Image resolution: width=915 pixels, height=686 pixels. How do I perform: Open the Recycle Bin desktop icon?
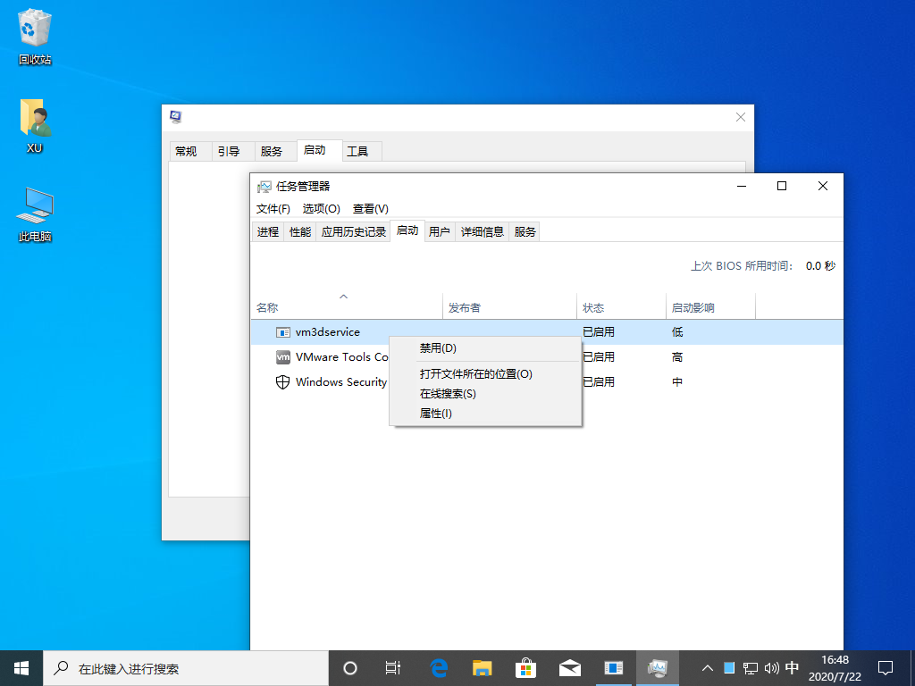click(x=35, y=31)
